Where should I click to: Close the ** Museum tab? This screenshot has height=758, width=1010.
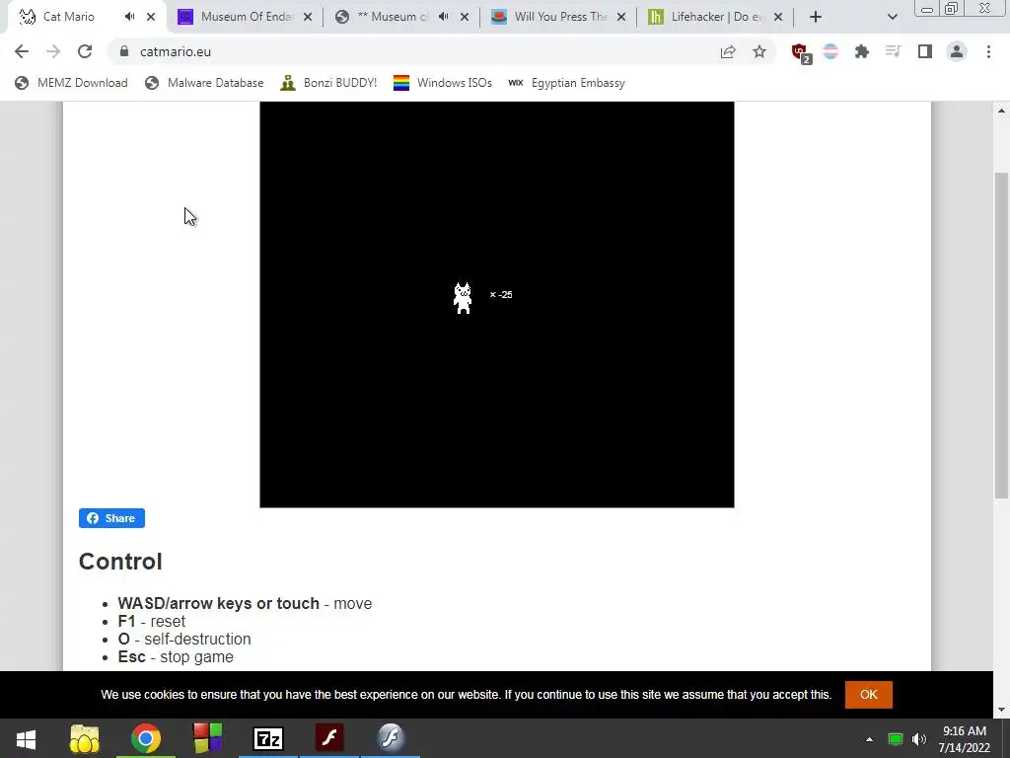pyautogui.click(x=465, y=17)
